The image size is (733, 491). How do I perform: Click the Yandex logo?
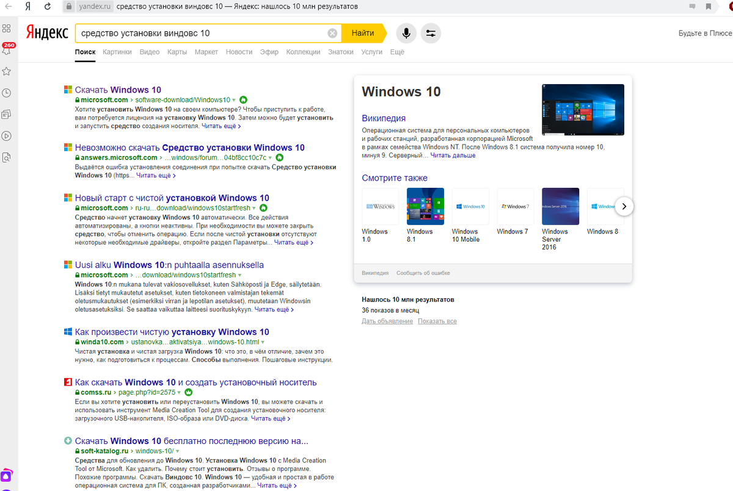click(47, 33)
